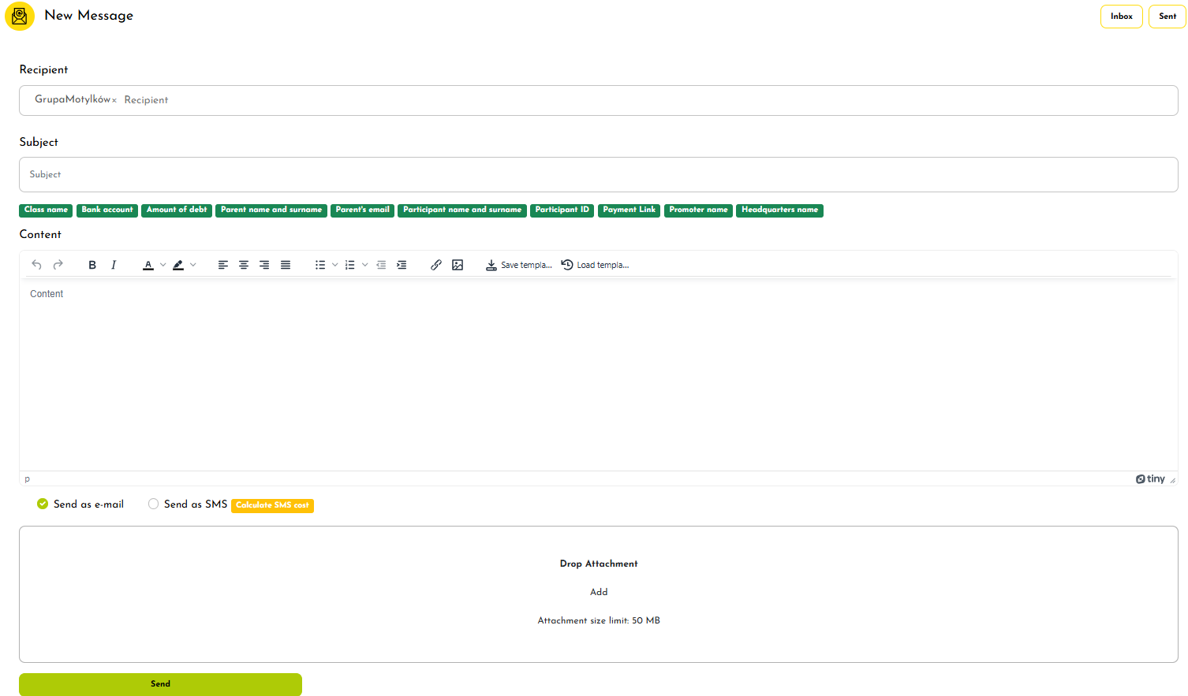Toggle bold formatting
Screen dimensions: 1188x696
tap(92, 265)
